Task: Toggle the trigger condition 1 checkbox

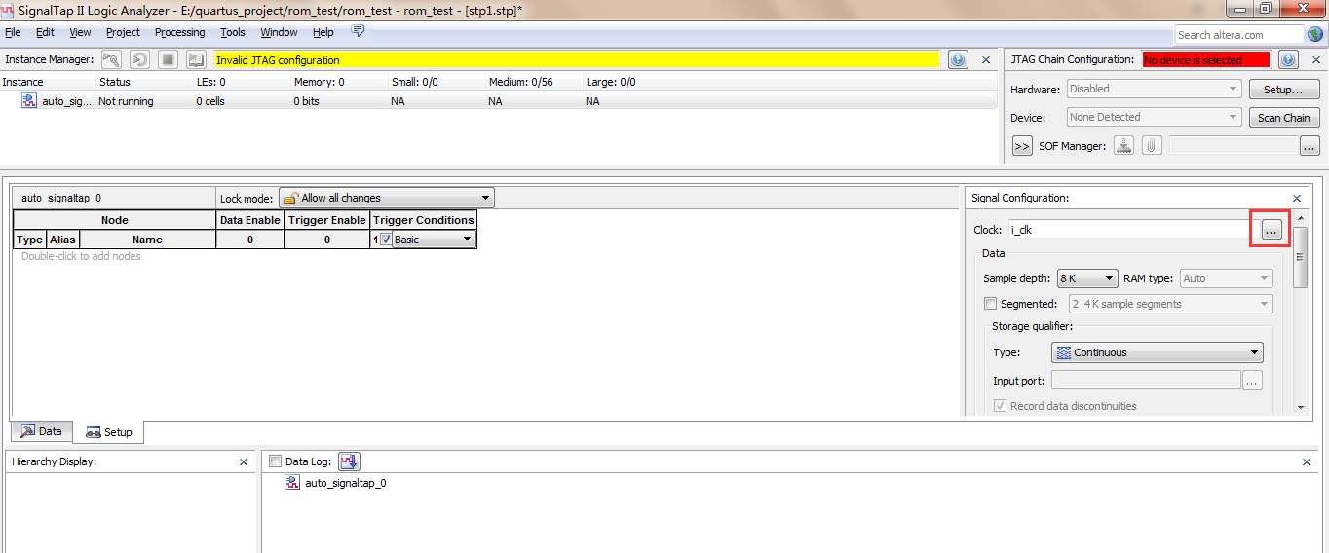Action: click(x=386, y=239)
